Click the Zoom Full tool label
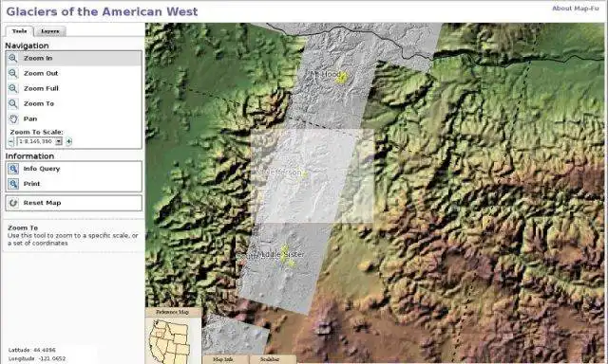 pyautogui.click(x=41, y=88)
